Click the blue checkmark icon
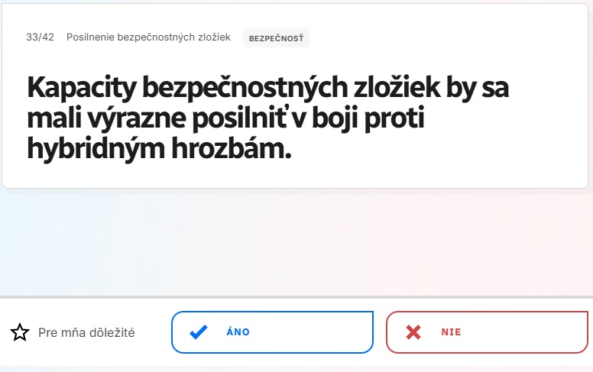 (198, 332)
